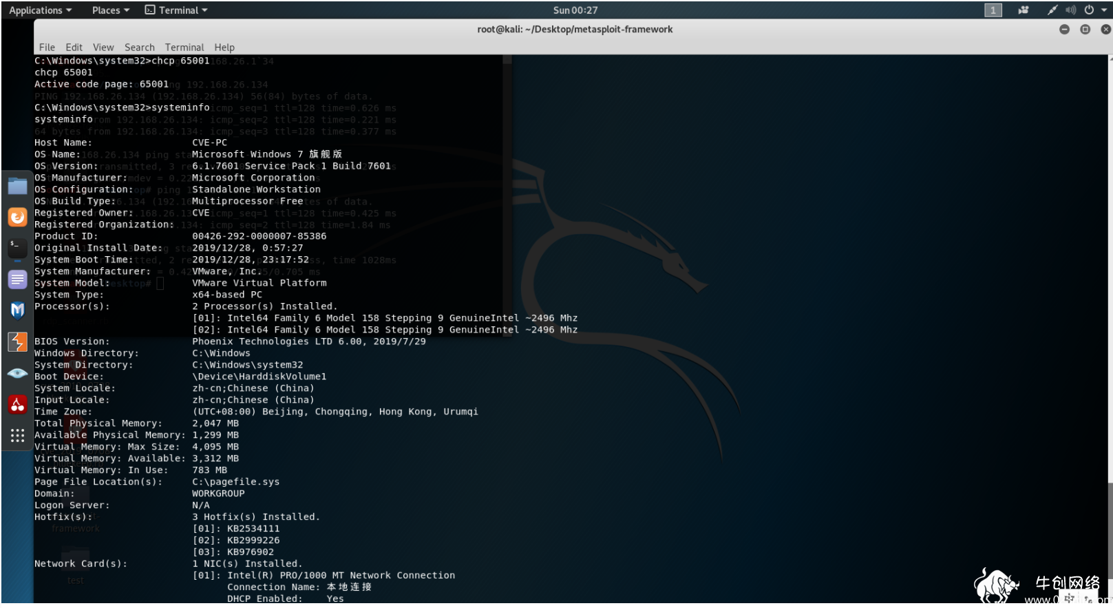Viewport: 1113px width, 608px height.
Task: Click 'C:\Windows\system32' system directory value
Action: [248, 365]
